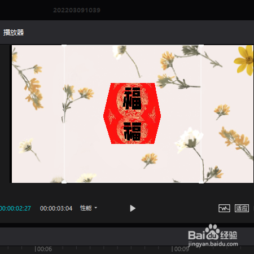
Task: Select the red 福 sticker in preview
Action: pyautogui.click(x=132, y=113)
